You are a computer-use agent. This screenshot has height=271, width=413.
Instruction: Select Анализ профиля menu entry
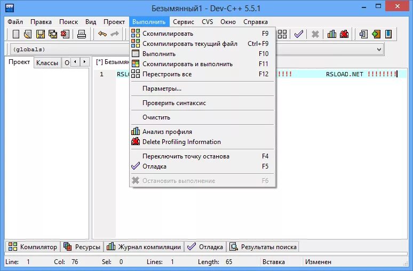pyautogui.click(x=203, y=132)
